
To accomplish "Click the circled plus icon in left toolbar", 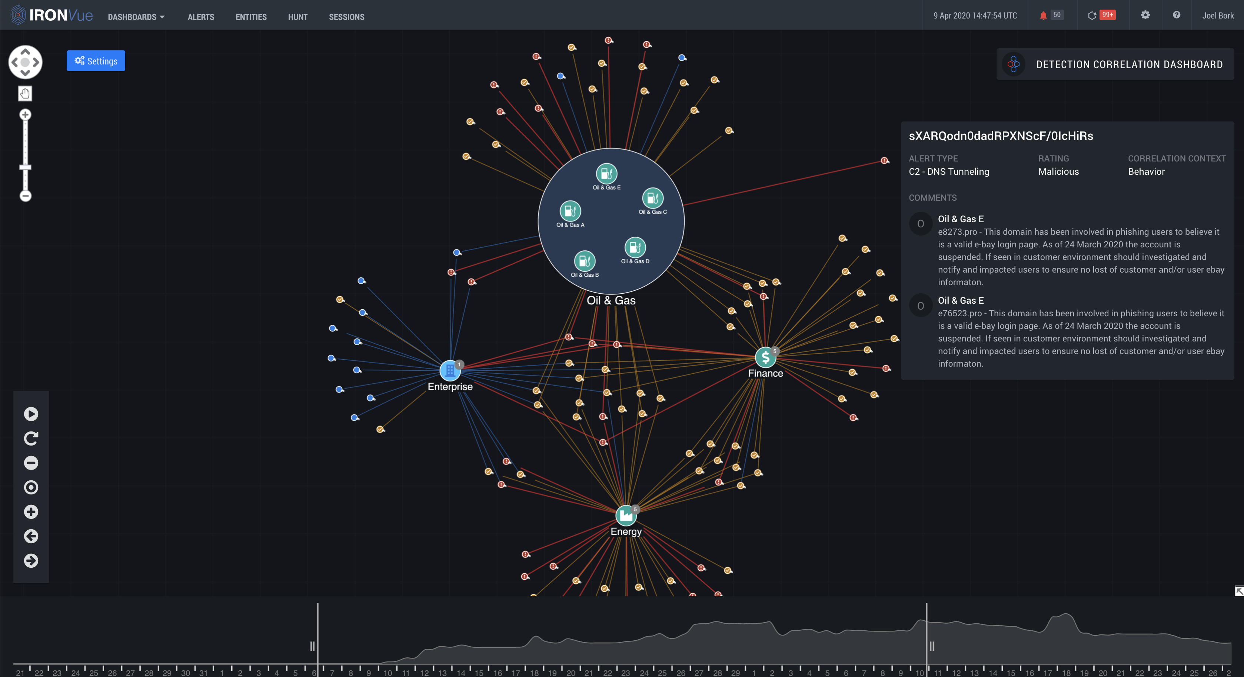I will (31, 512).
